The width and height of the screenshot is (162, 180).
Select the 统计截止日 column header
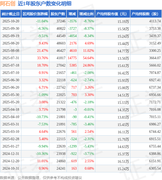11,14
